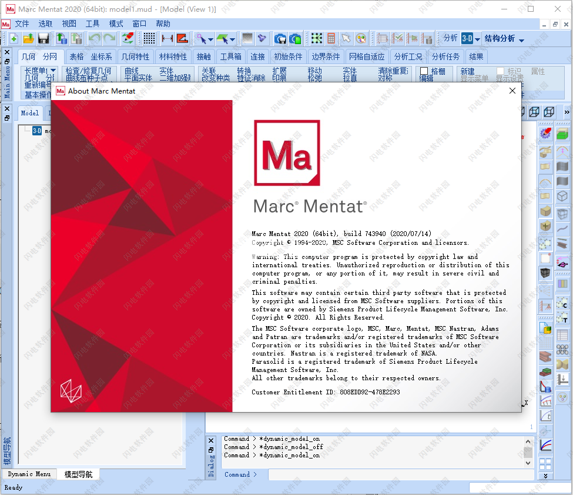Click the 检查/修复几何 button
Screen dimensions: 573x495
88,71
